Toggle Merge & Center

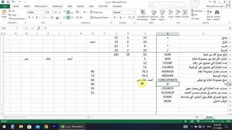(99, 17)
